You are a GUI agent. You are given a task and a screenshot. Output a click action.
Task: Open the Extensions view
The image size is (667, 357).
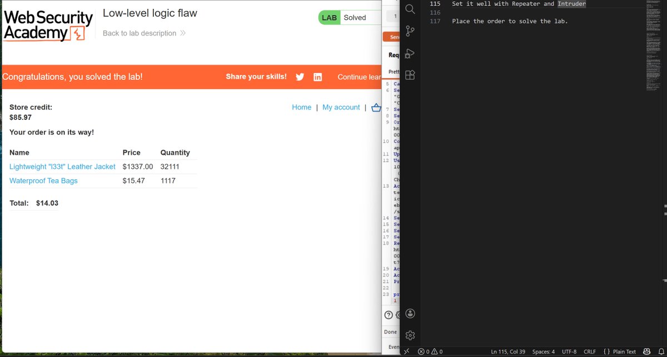[410, 74]
